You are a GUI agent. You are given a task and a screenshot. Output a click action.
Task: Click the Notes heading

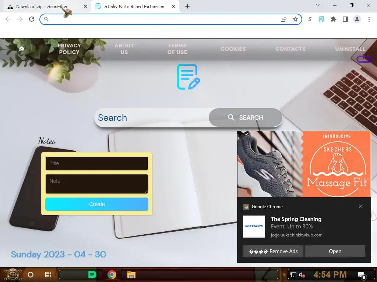47,141
